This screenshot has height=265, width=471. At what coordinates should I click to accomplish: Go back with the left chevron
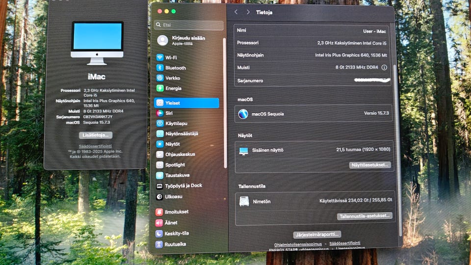point(236,12)
